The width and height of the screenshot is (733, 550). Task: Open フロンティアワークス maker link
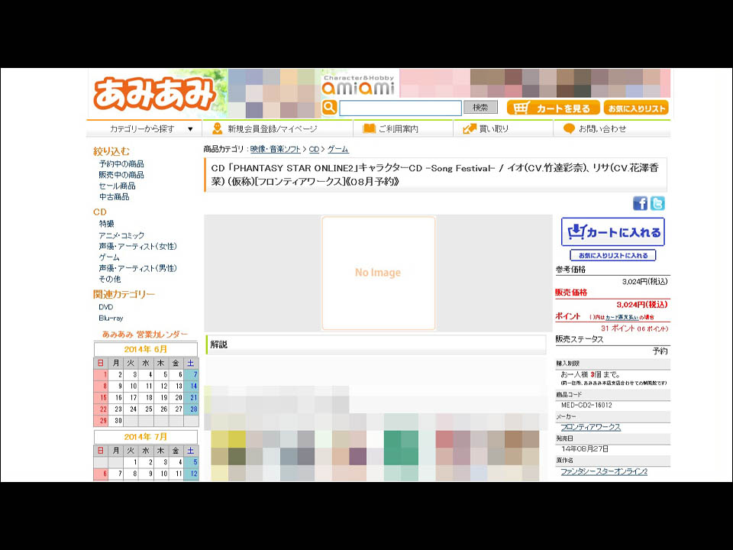coord(591,427)
